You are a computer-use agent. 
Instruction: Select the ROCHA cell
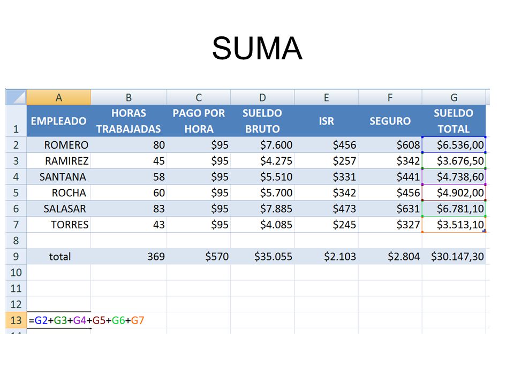click(x=59, y=192)
